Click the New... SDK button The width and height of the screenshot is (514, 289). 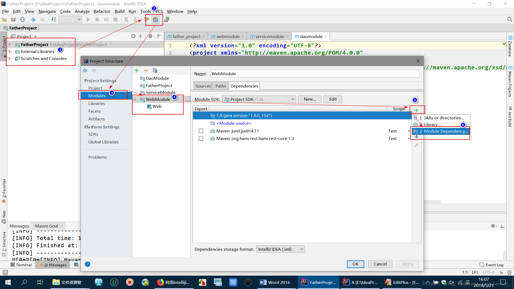click(x=309, y=99)
